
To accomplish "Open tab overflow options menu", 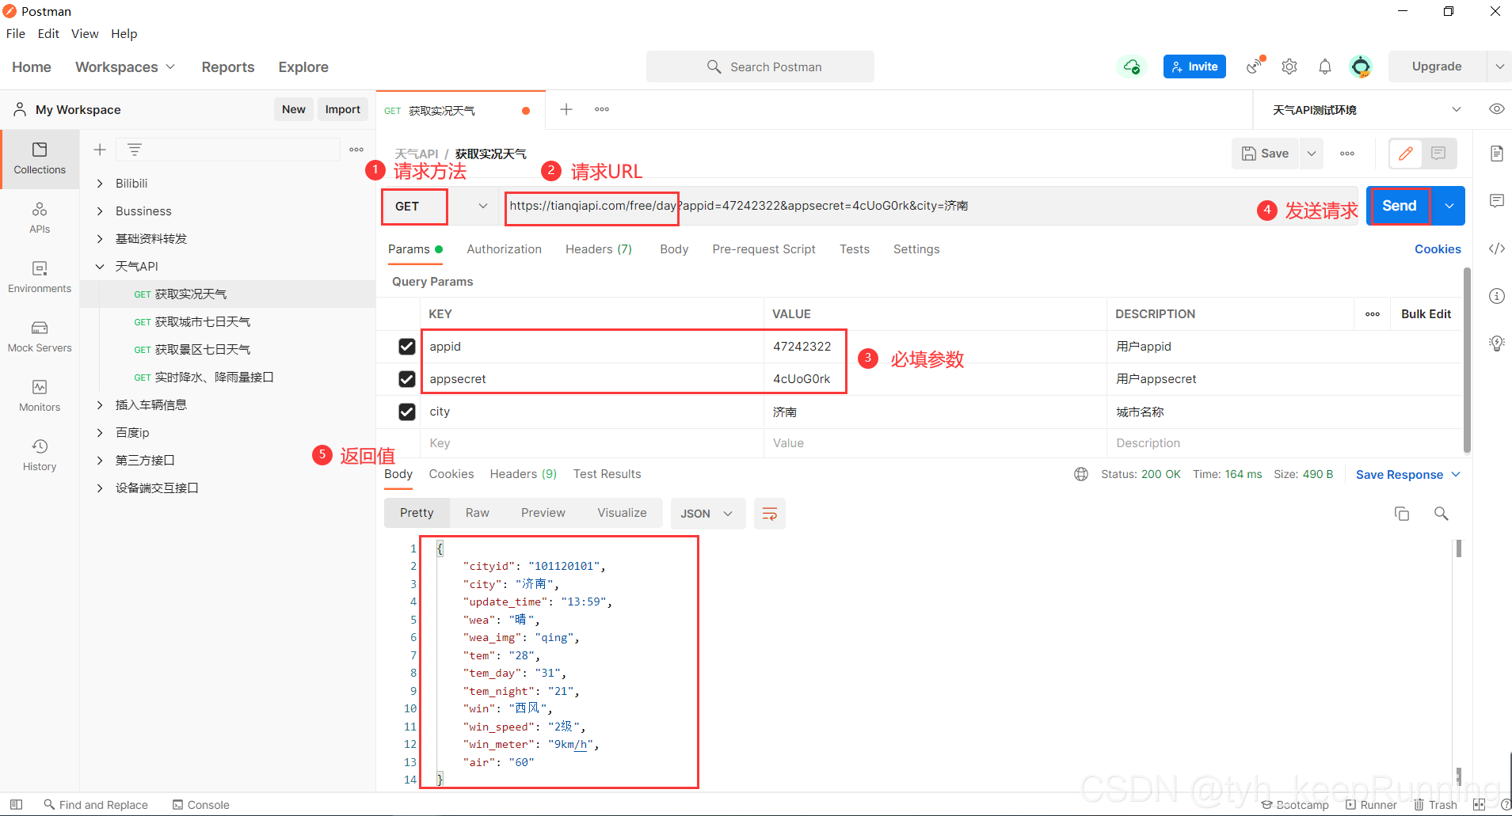I will [602, 109].
